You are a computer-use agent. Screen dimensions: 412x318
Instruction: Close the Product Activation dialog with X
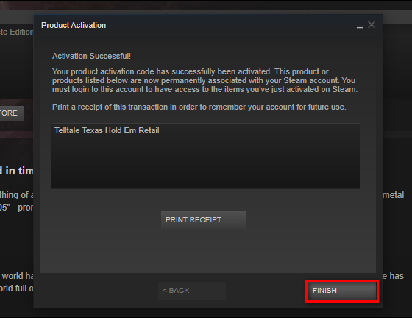pos(372,25)
